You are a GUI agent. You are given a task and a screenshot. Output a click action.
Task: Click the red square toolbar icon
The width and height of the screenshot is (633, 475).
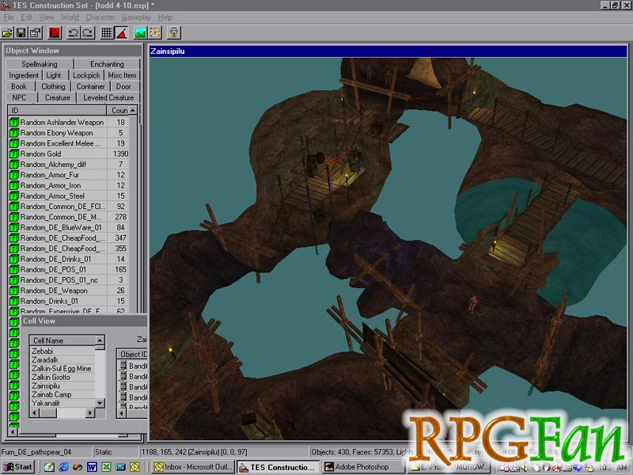click(x=55, y=32)
